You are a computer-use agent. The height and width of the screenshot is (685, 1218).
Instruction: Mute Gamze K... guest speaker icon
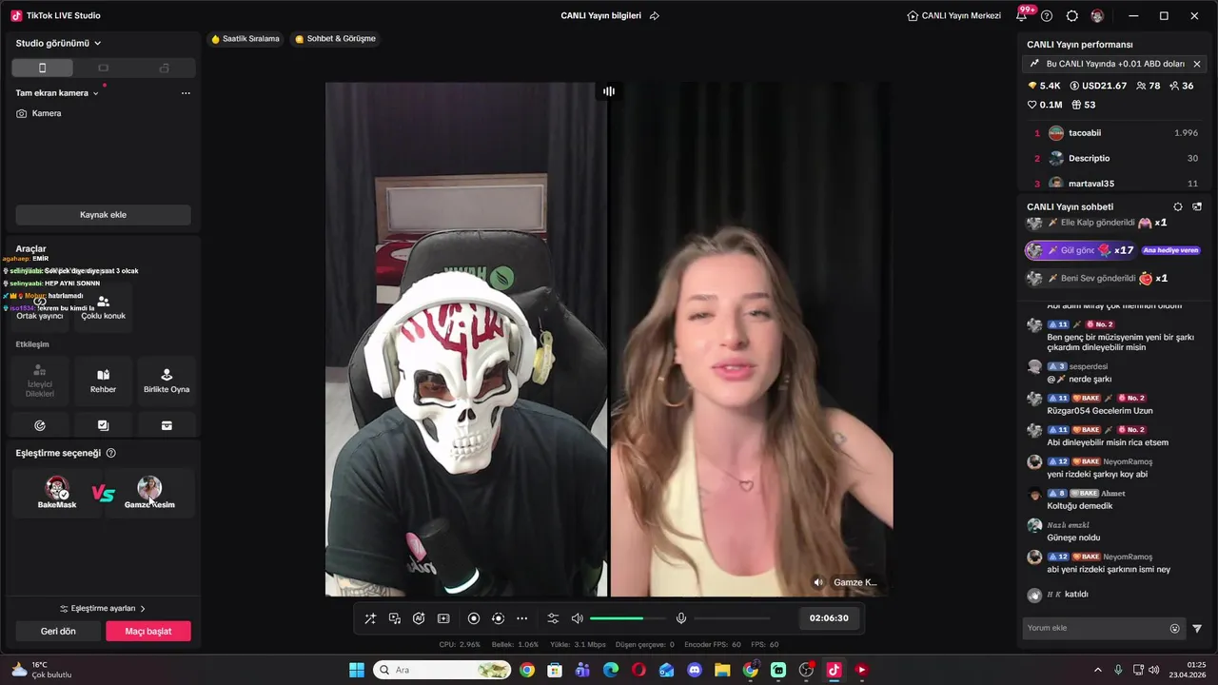point(818,582)
